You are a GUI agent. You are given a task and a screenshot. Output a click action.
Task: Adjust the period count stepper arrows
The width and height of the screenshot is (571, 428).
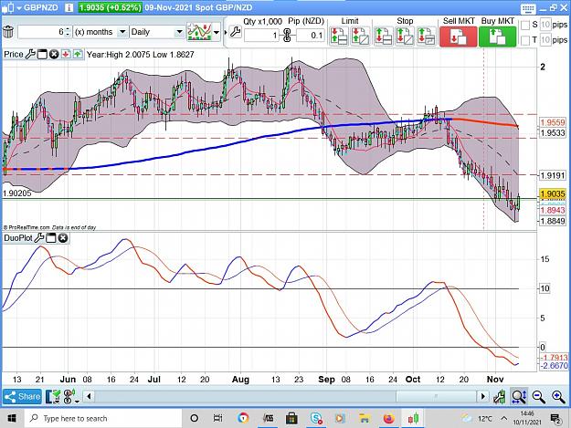[68, 32]
